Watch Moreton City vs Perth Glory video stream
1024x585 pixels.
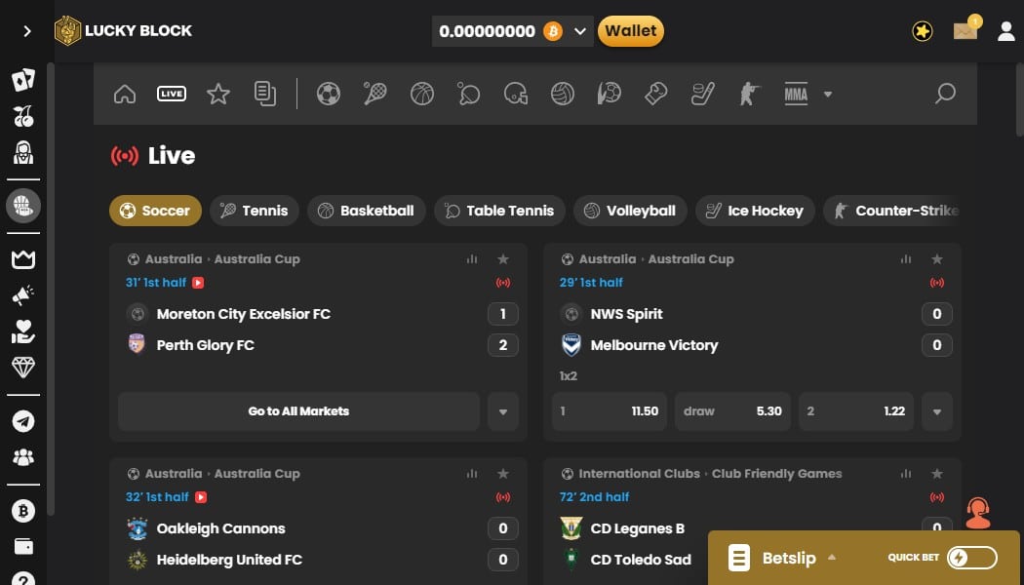tap(199, 283)
